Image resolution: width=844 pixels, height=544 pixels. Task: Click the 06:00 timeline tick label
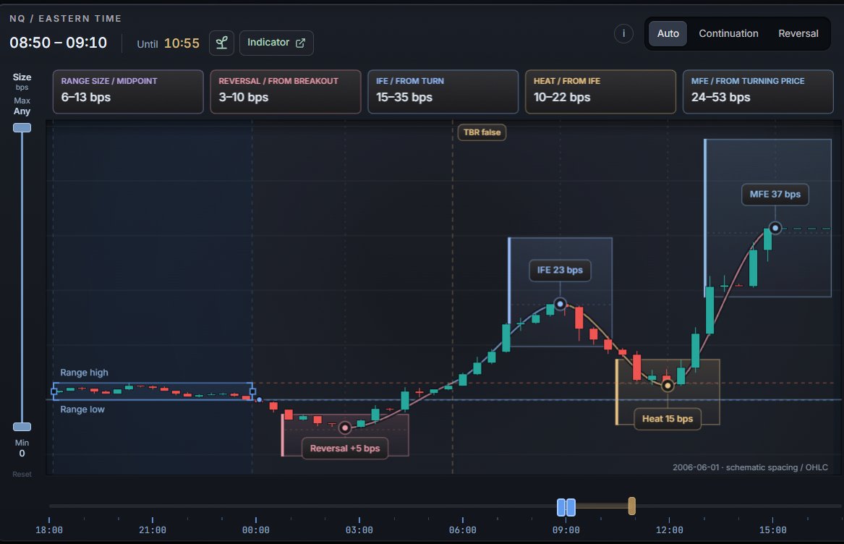[462, 530]
